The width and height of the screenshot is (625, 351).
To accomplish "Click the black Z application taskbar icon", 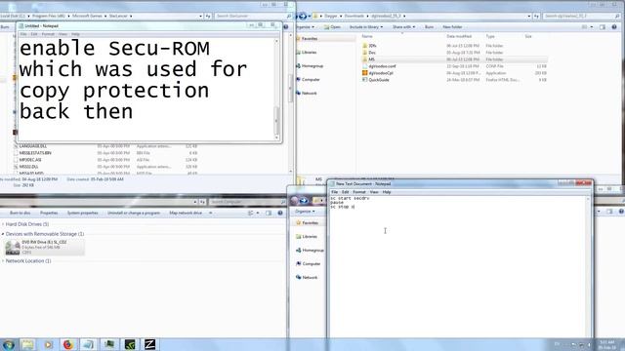I will 149,344.
